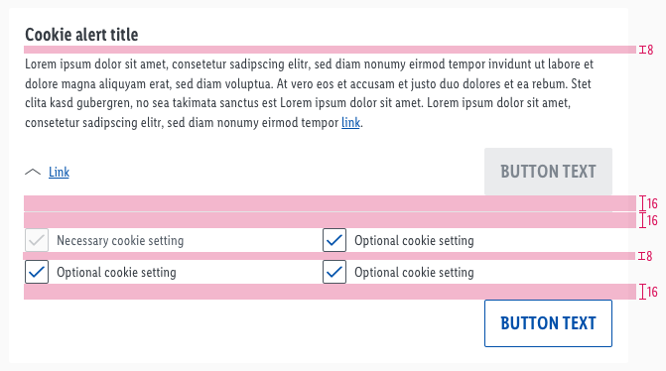
Task: Click the Optional cookie setting label beside Necessary row
Action: click(x=414, y=241)
